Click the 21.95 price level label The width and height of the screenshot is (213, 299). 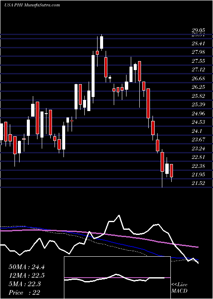point(198,175)
